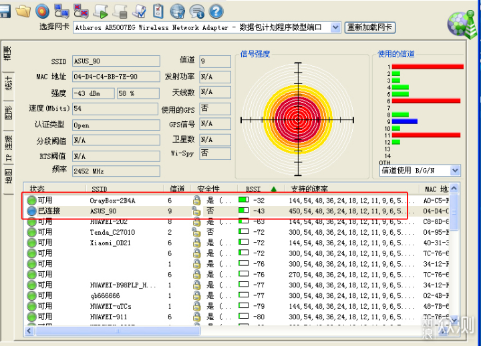Image resolution: width=481 pixels, height=346 pixels.
Task: Open the clipboard checklist icon
Action: [x=158, y=11]
